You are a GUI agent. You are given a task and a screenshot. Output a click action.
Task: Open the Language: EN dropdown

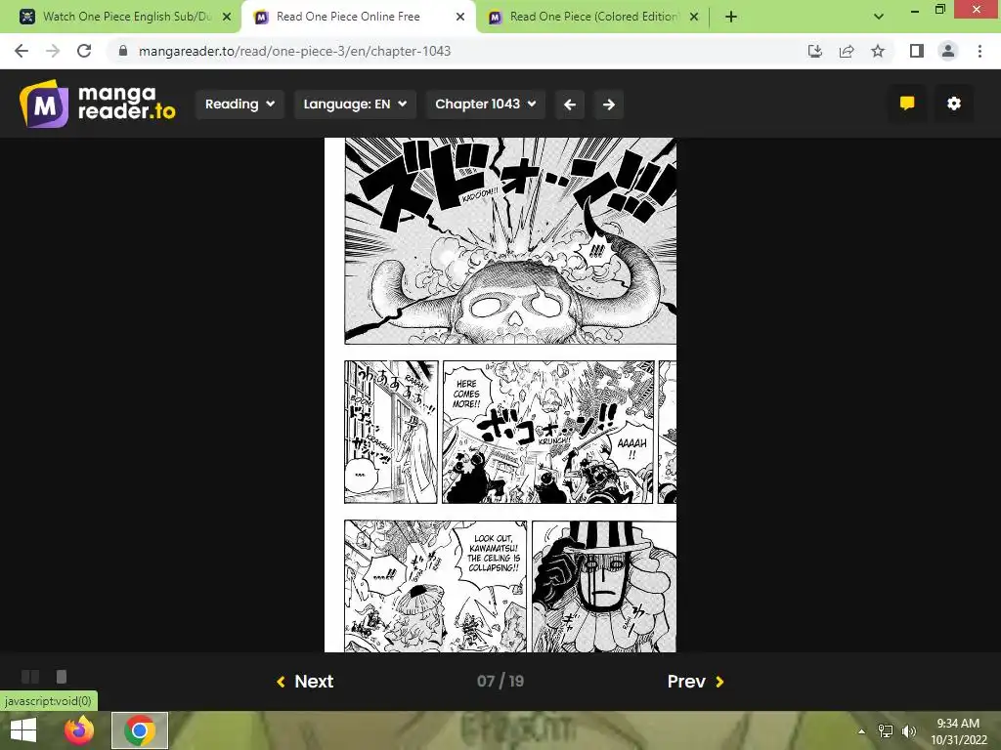pyautogui.click(x=355, y=104)
